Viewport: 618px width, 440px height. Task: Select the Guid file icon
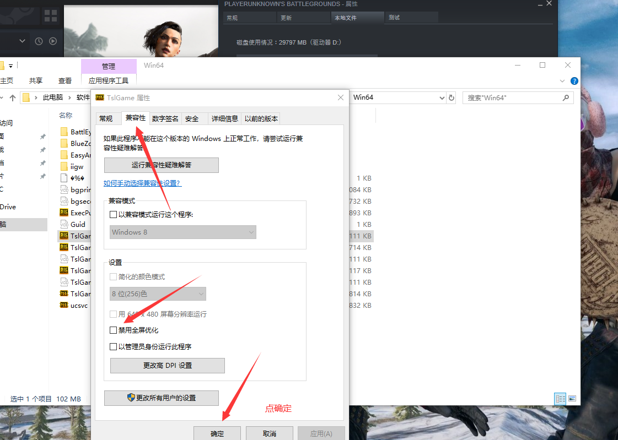pos(64,224)
